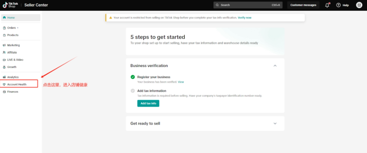Click the green Register your business checkmark
Image resolution: width=367 pixels, height=153 pixels.
[x=133, y=77]
